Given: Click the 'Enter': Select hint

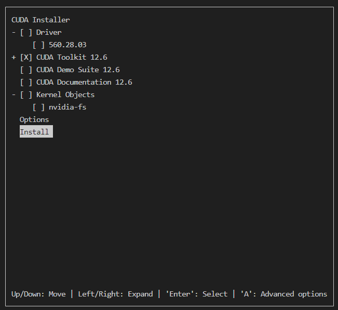Looking at the screenshot, I should click(x=197, y=294).
